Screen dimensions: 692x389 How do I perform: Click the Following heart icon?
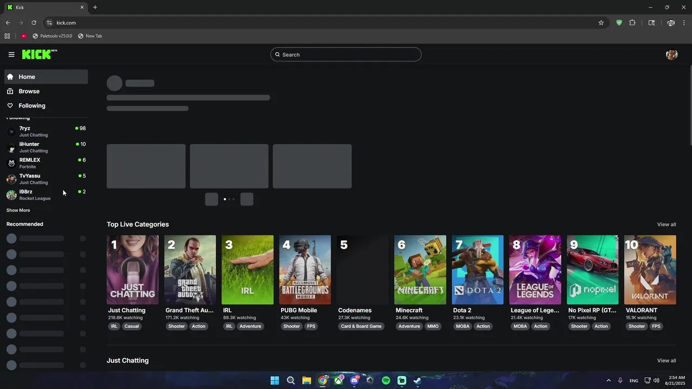coord(10,106)
